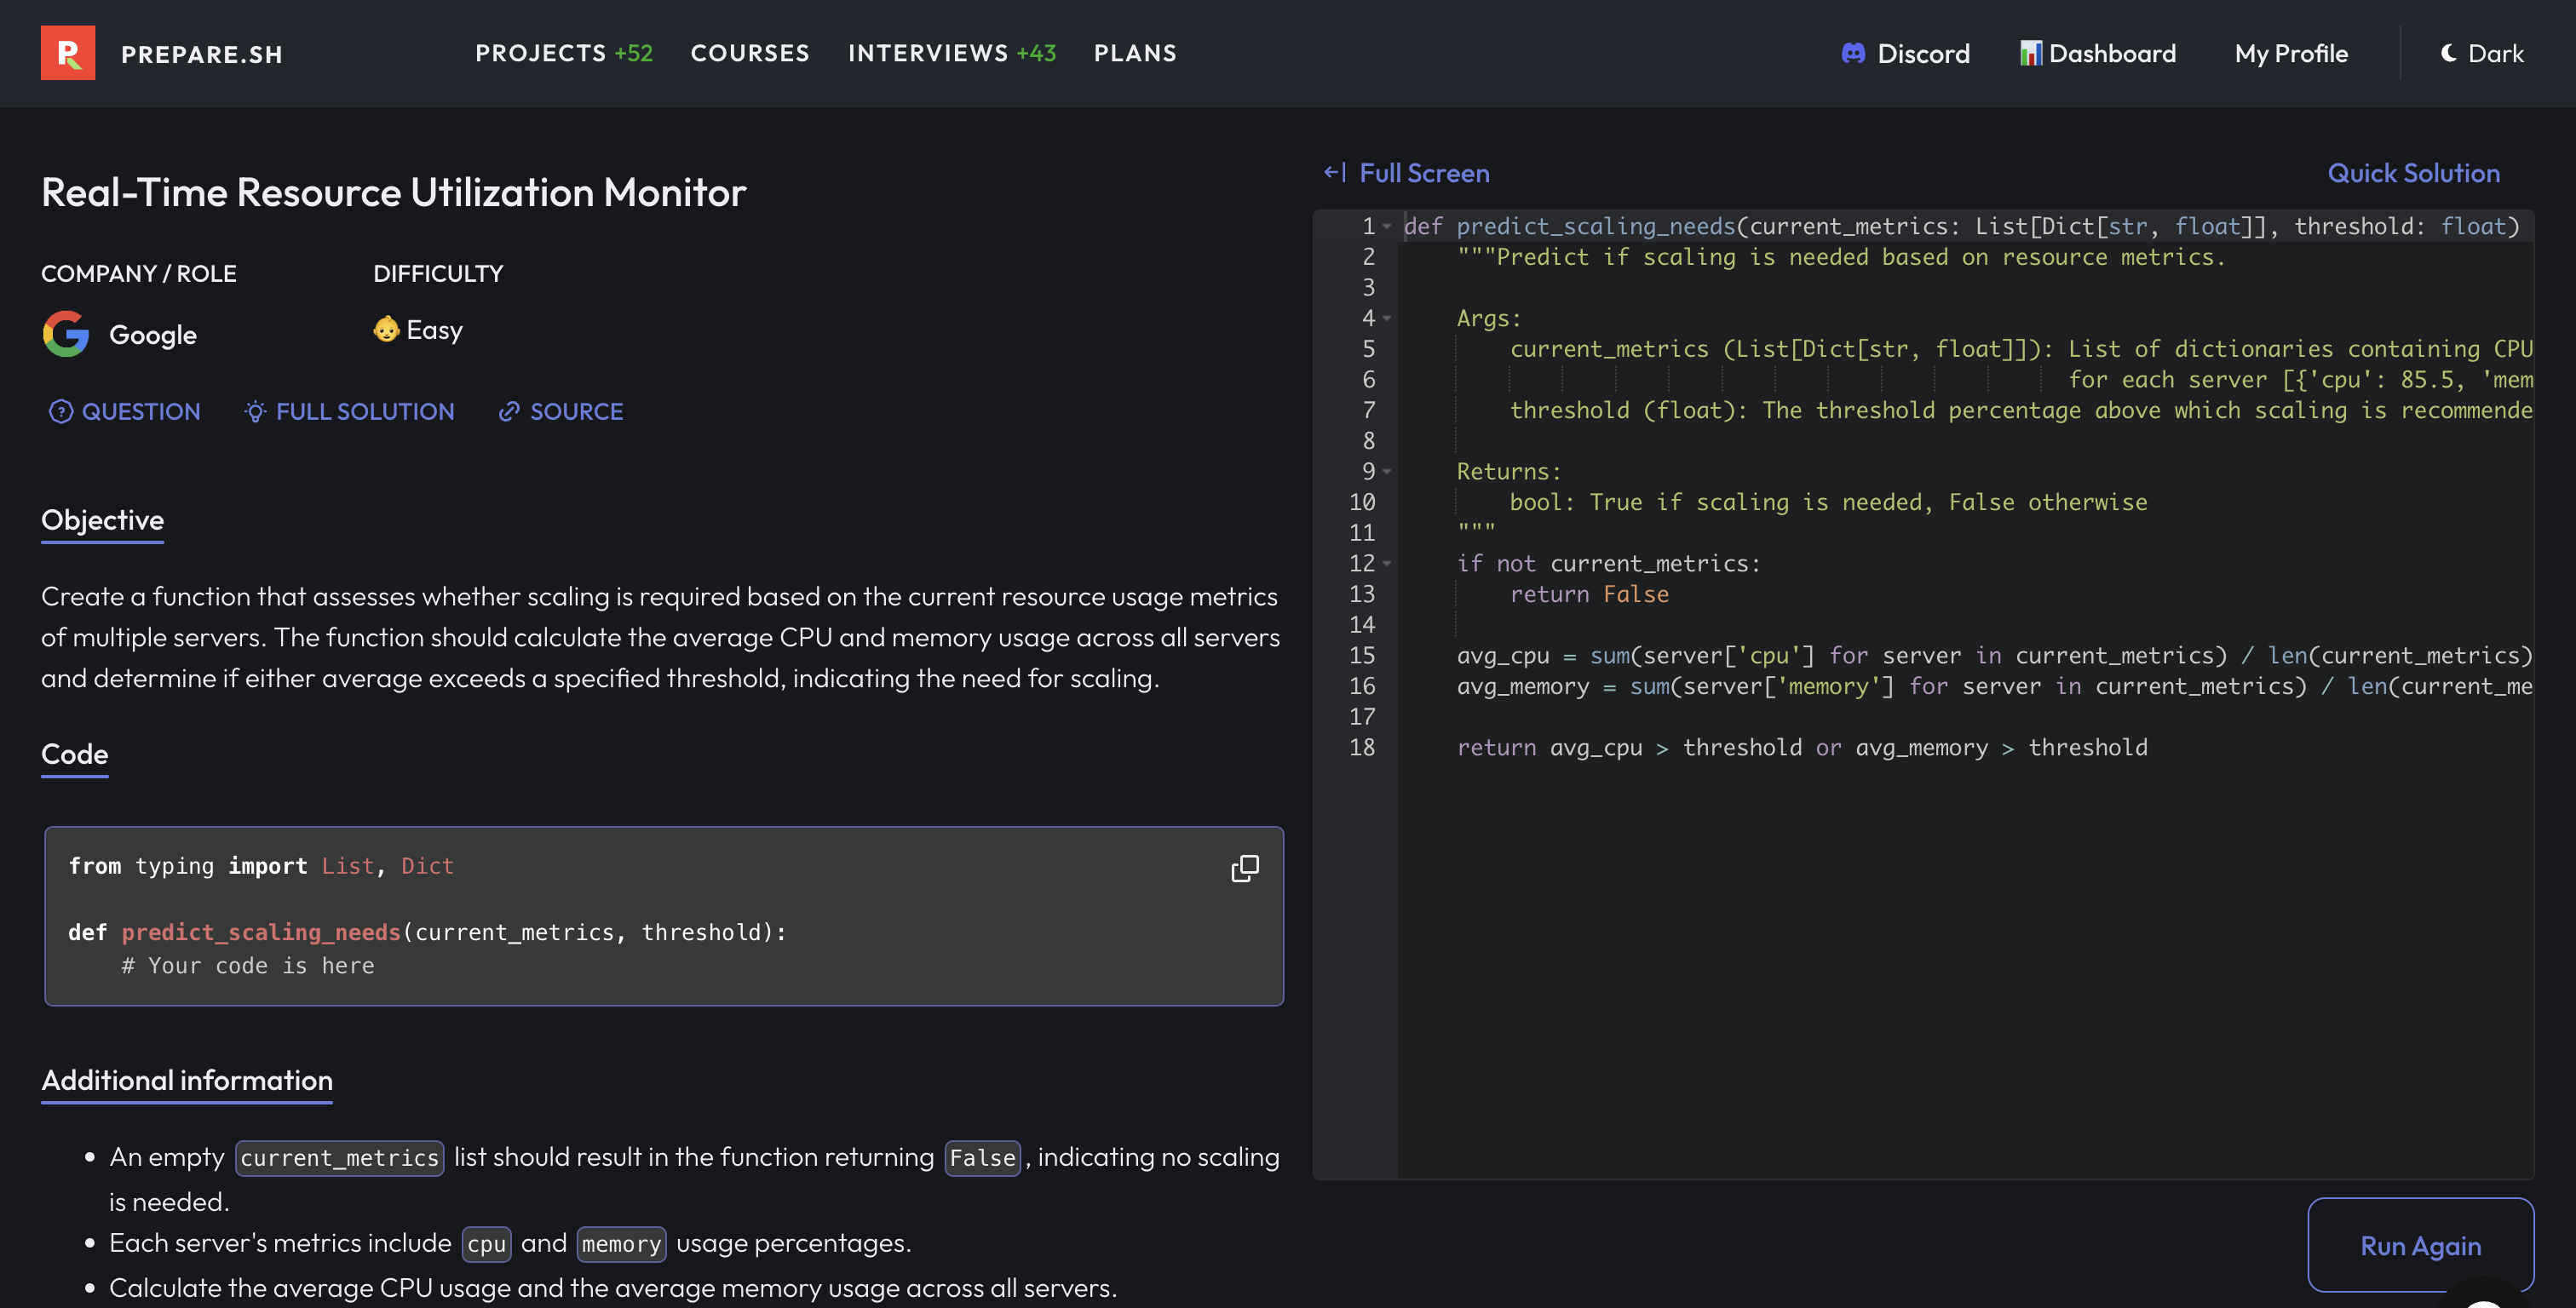
Task: Click the False inline code tag
Action: click(982, 1158)
